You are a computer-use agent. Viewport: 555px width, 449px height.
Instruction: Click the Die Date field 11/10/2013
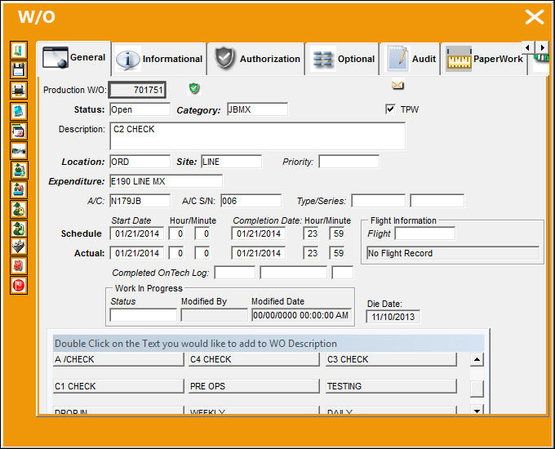393,317
